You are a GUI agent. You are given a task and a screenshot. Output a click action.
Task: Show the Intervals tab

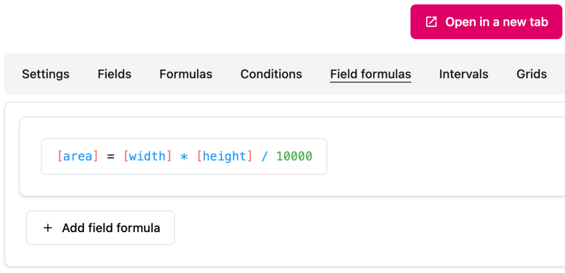(464, 74)
